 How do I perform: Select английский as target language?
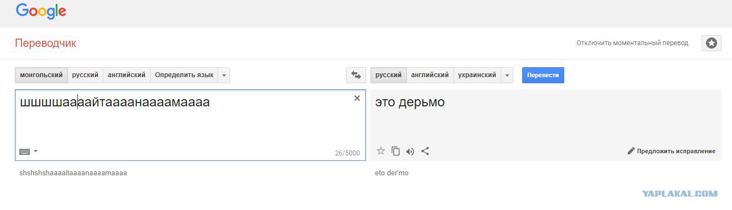(x=430, y=75)
